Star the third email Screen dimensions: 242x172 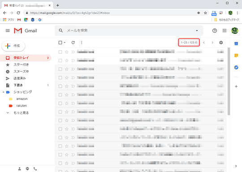pyautogui.click(x=67, y=69)
